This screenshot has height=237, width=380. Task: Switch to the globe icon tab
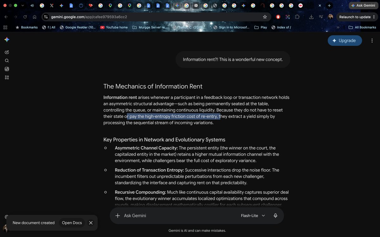point(215,5)
